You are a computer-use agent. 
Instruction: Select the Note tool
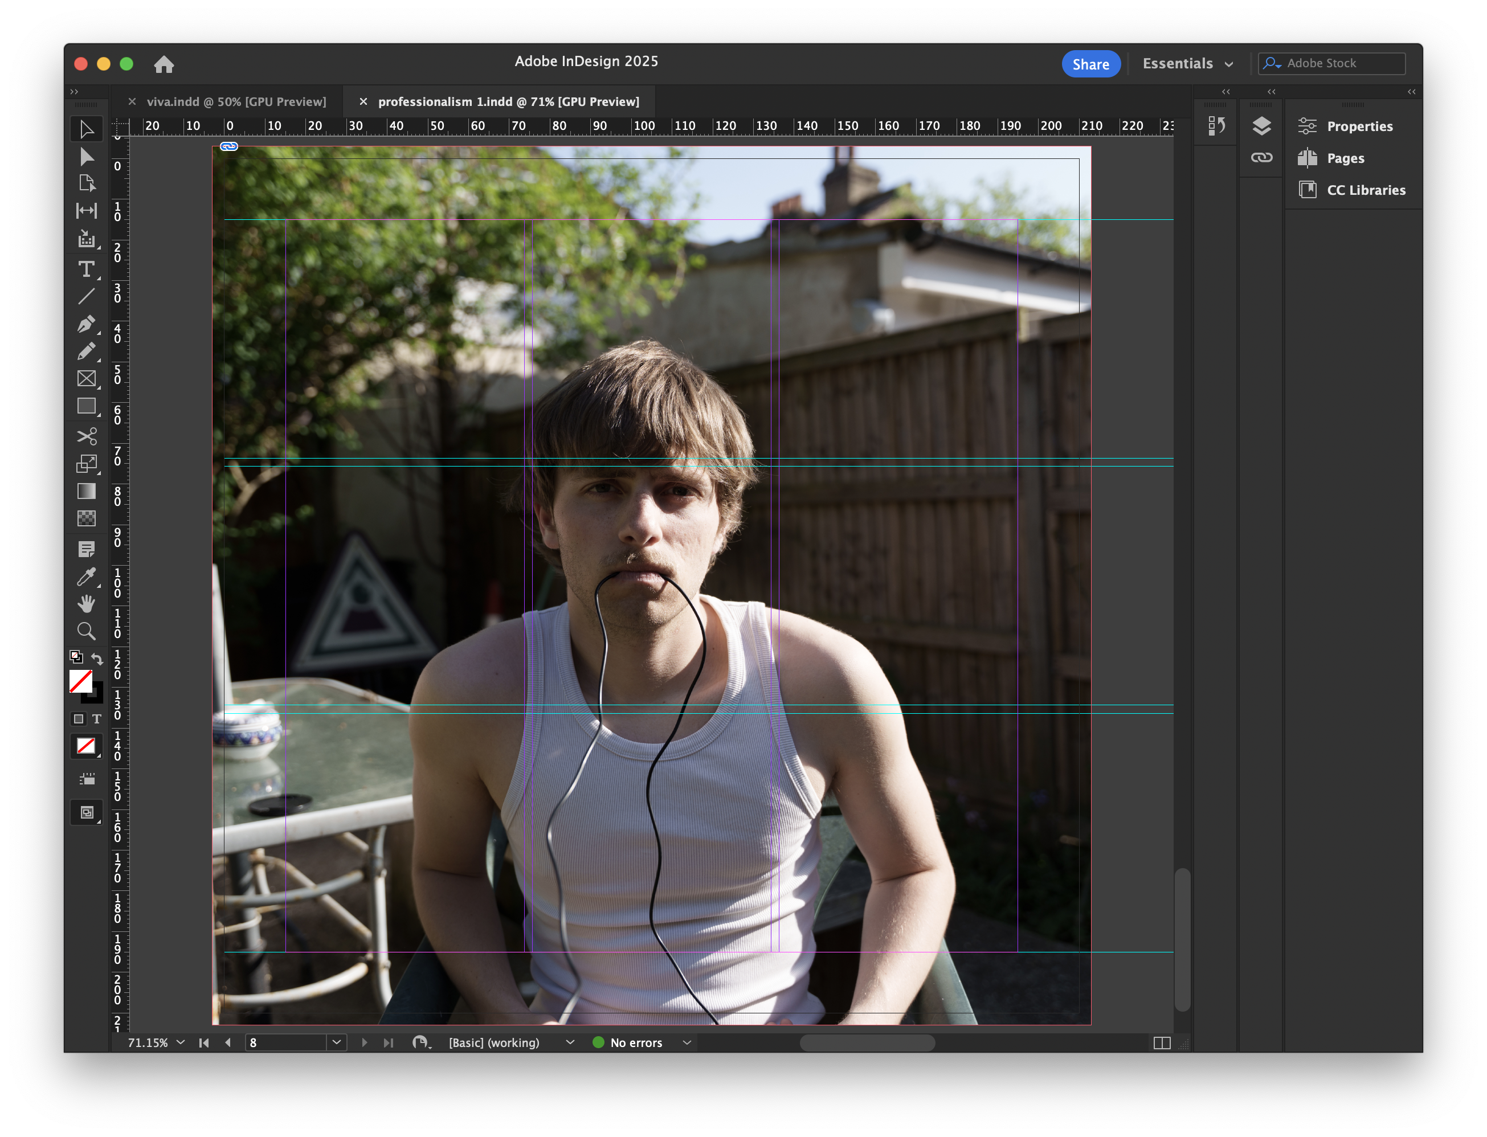pos(87,549)
